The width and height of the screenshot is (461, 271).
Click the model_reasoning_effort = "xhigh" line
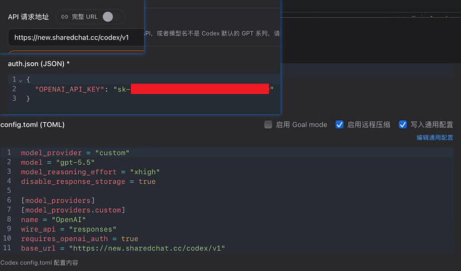pyautogui.click(x=90, y=172)
